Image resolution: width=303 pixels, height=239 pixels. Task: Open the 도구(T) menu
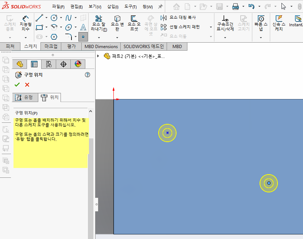click(131, 7)
